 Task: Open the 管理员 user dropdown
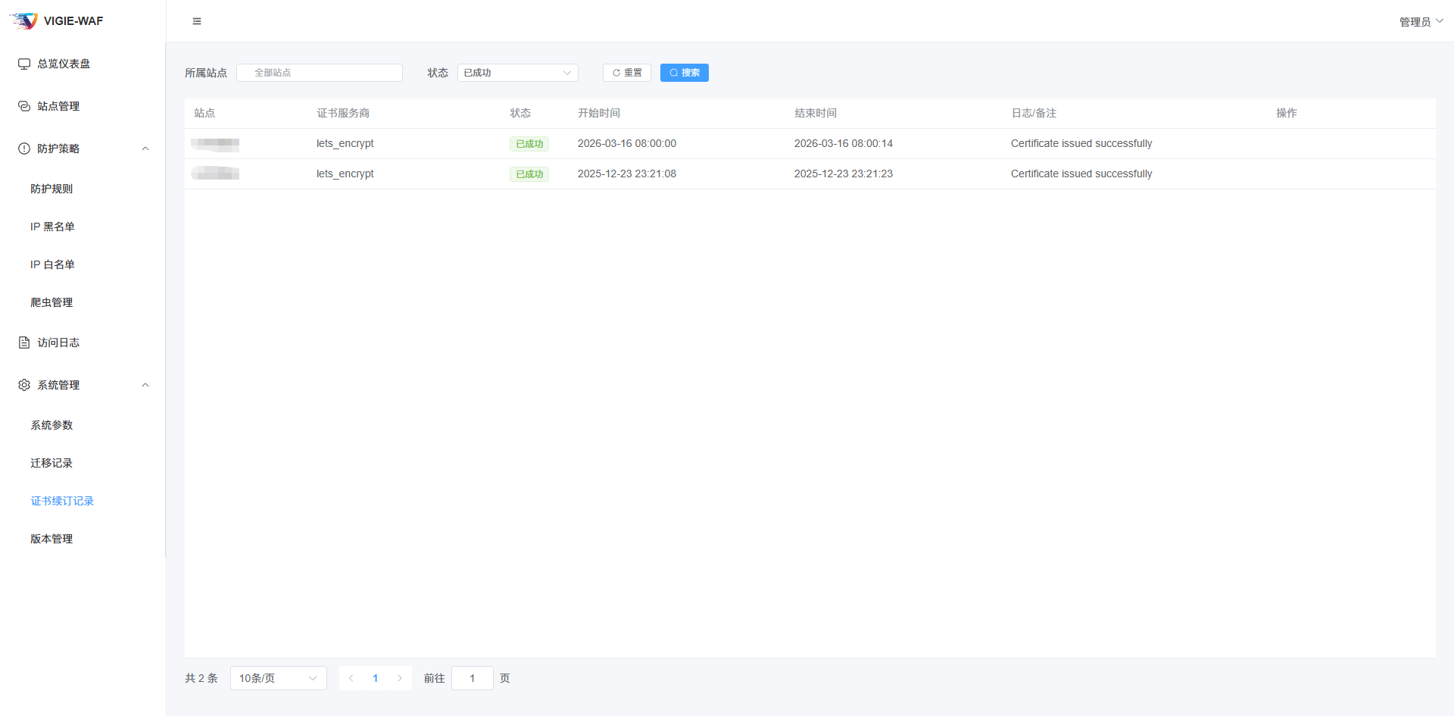coord(1421,21)
